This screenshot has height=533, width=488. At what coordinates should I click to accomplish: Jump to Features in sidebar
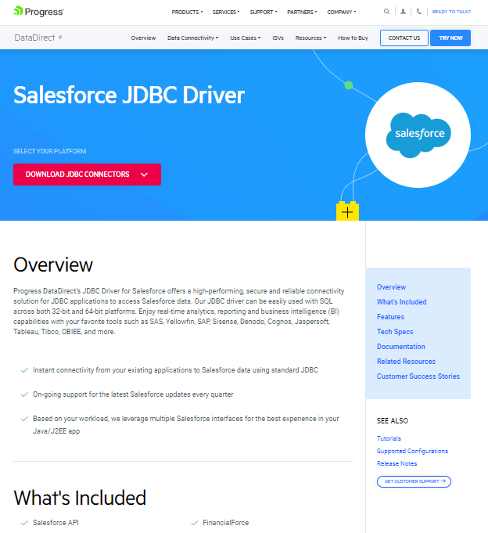390,317
